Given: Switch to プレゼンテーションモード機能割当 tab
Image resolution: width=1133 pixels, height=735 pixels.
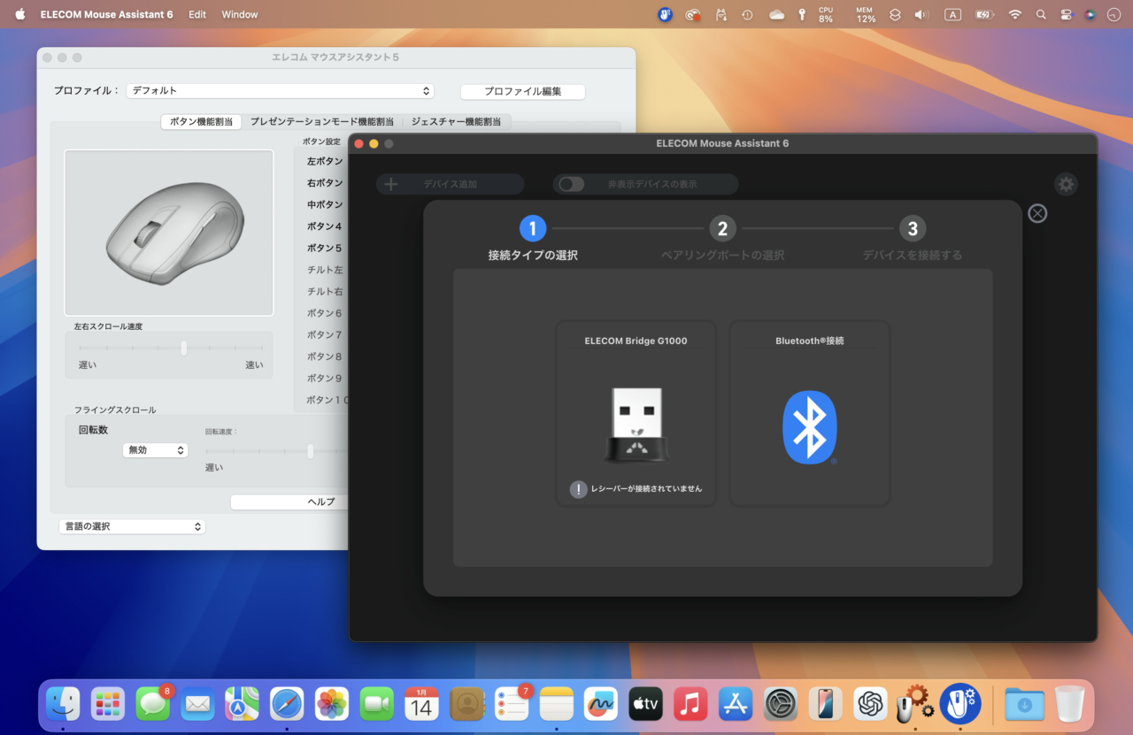Looking at the screenshot, I should [321, 122].
